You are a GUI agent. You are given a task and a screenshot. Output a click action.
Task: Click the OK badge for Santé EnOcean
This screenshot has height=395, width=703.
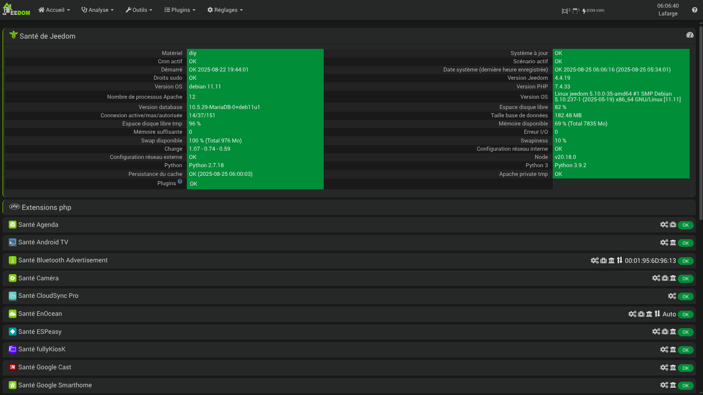coord(685,314)
